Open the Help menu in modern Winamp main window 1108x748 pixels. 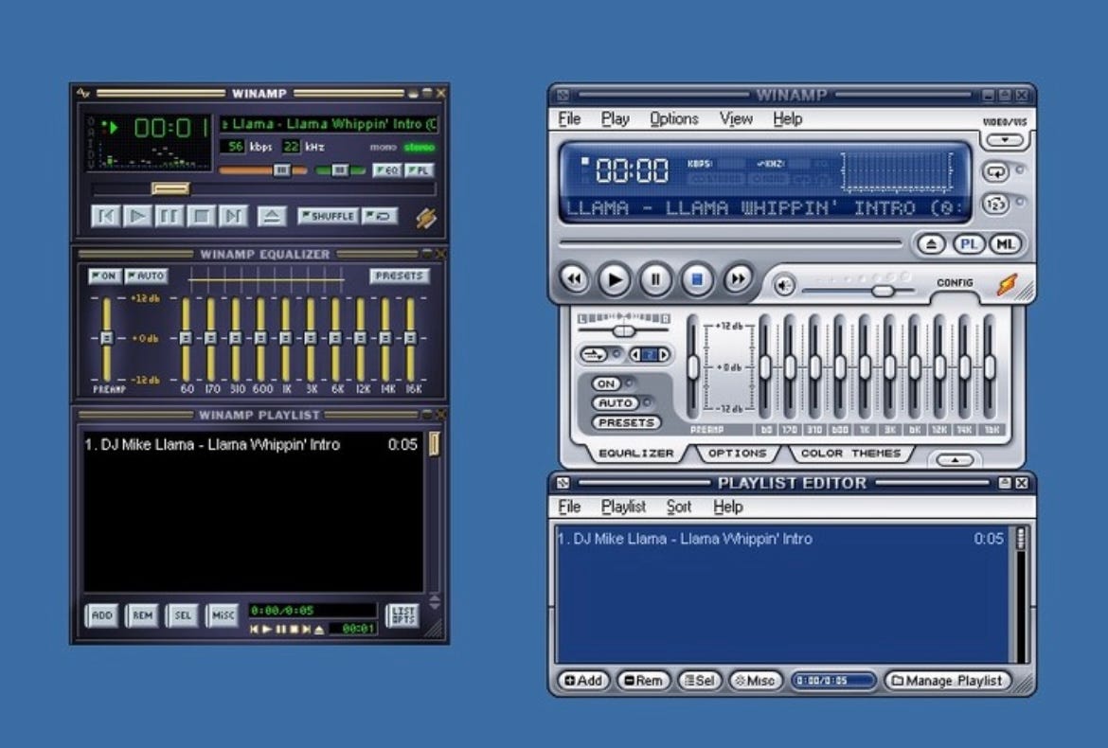coord(787,118)
